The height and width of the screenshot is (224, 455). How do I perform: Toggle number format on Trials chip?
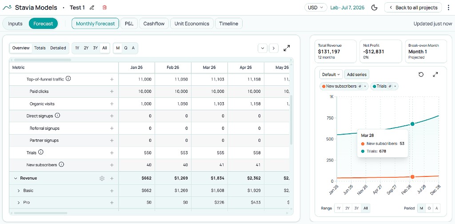(390, 86)
